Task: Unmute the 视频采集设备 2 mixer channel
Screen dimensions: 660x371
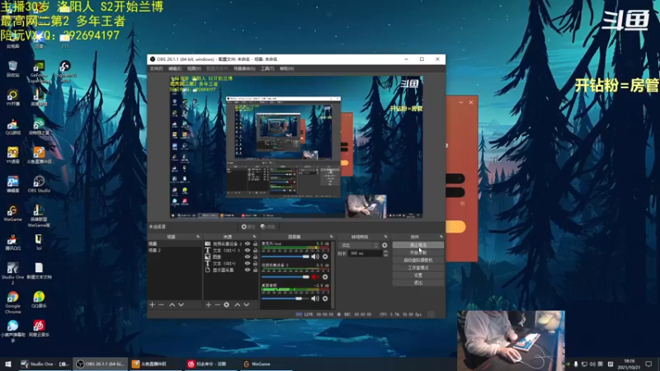Action: coord(314,277)
